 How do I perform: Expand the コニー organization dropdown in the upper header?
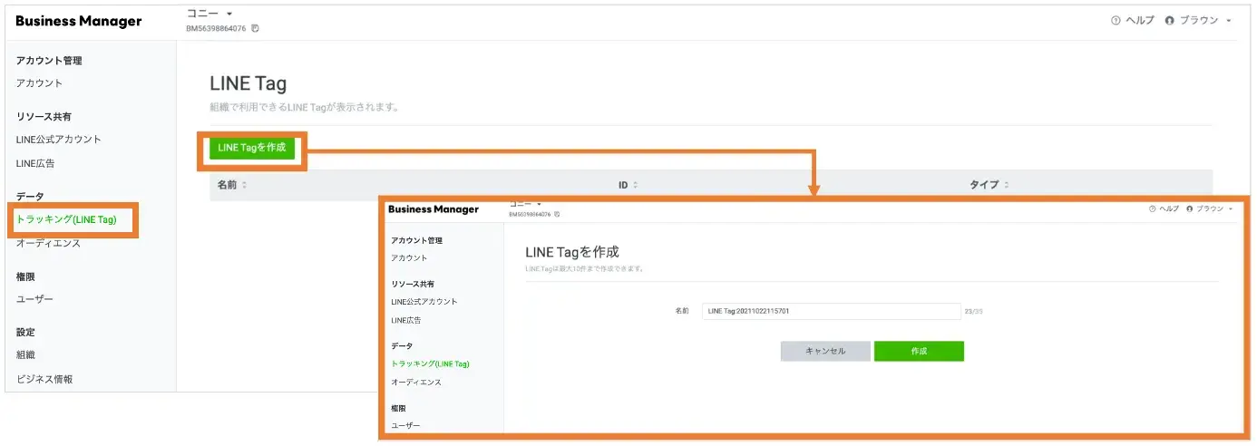[x=229, y=15]
